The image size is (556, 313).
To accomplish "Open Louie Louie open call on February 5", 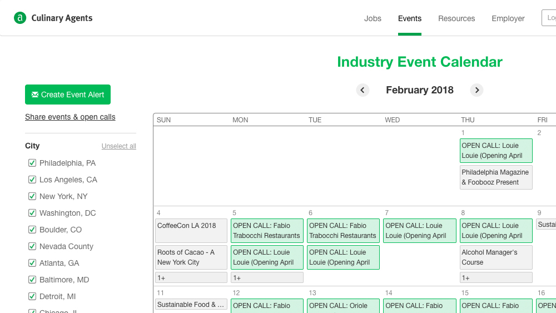I will tap(267, 257).
